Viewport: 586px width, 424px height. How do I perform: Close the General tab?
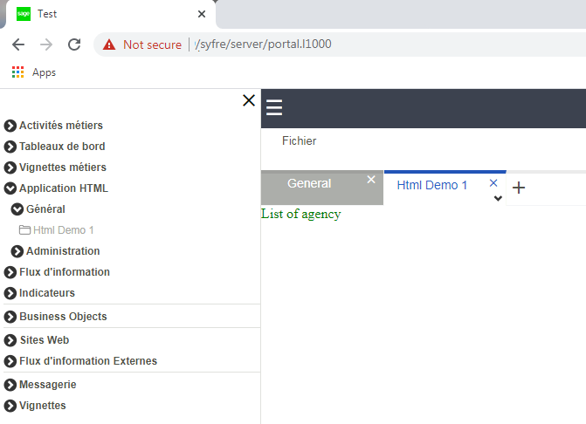[x=371, y=180]
